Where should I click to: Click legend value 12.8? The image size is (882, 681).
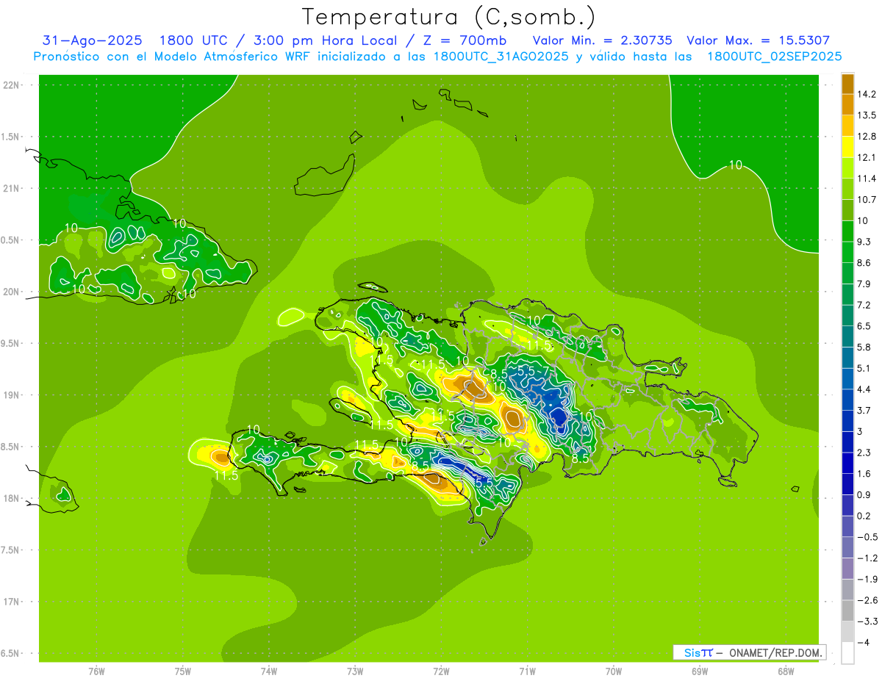pos(866,136)
